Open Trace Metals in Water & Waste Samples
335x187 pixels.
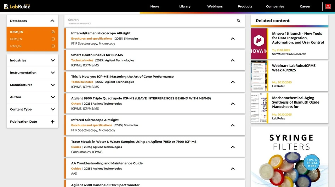(134, 142)
